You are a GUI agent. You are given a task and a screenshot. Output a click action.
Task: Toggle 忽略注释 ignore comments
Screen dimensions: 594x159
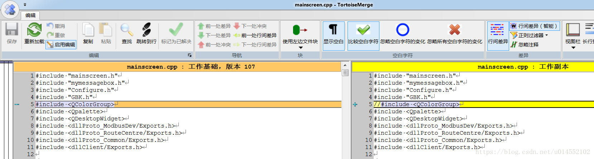524,45
